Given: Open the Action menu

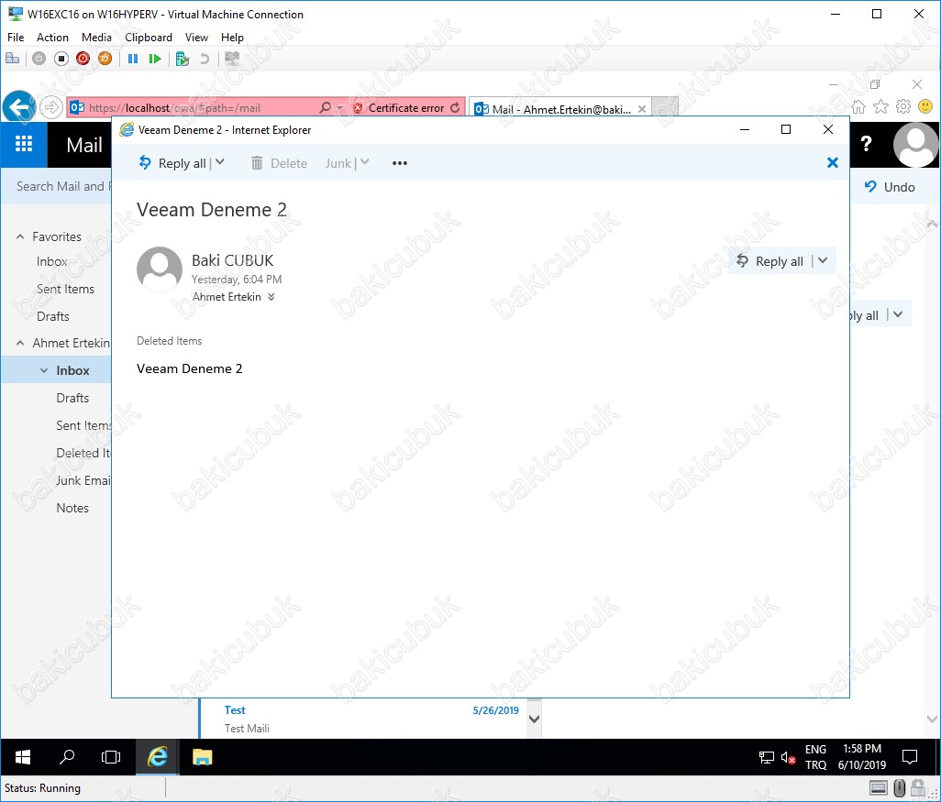Looking at the screenshot, I should (53, 38).
